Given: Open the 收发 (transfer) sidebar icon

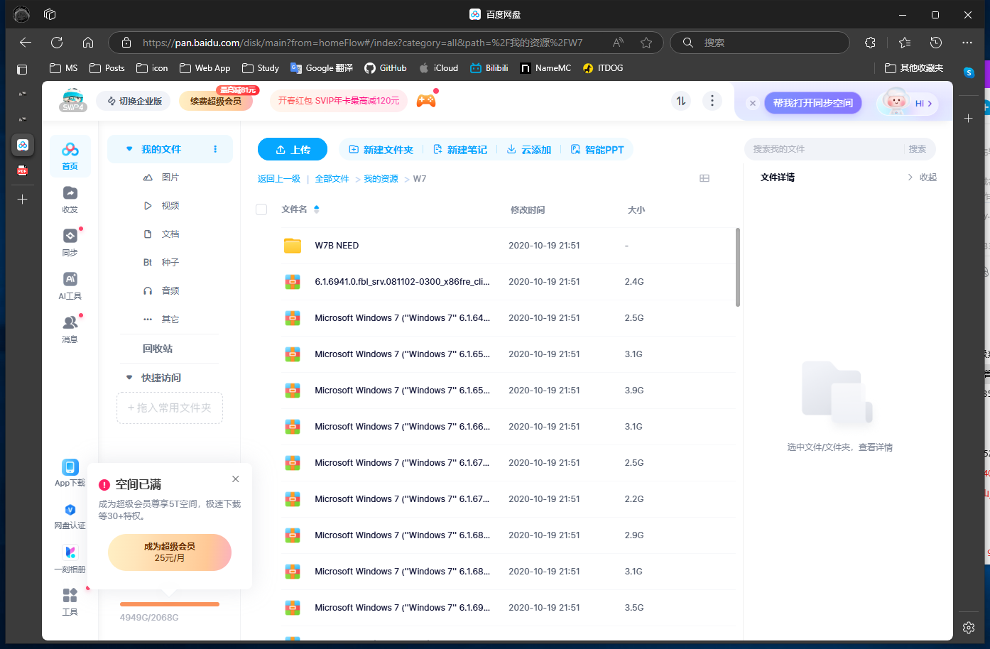Looking at the screenshot, I should click(70, 199).
